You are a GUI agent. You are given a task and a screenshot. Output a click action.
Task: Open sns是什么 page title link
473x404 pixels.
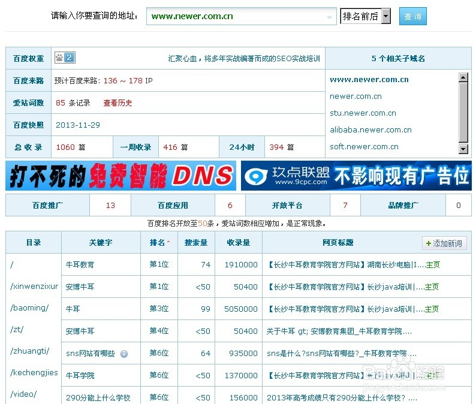click(x=342, y=354)
